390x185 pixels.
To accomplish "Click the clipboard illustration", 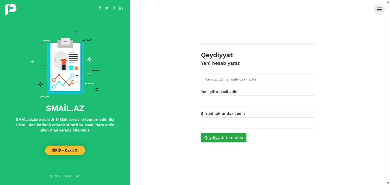I will 65,64.
